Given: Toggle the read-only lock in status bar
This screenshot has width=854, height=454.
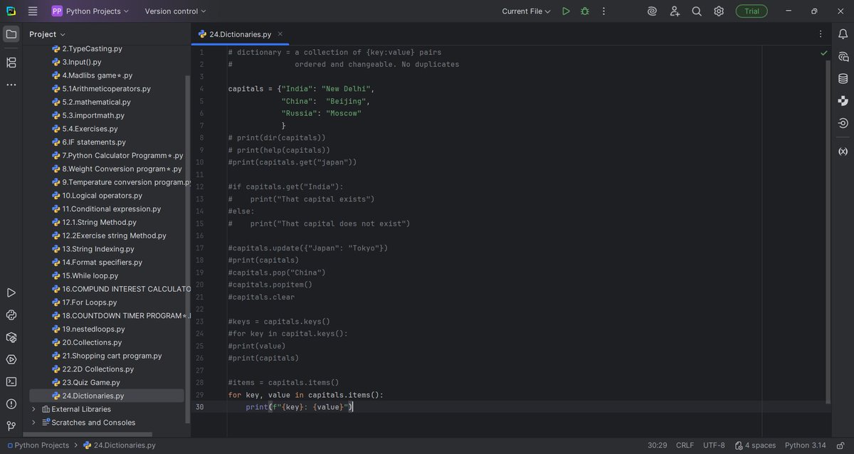Looking at the screenshot, I should coord(840,445).
